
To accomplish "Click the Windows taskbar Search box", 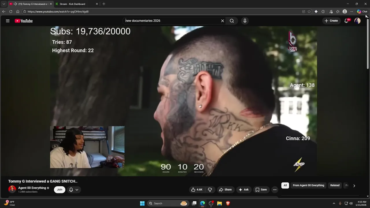I will pos(168,203).
